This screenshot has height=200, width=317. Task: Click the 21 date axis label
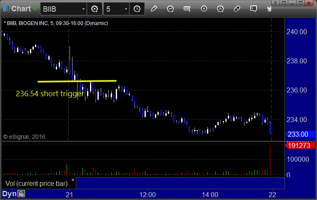click(x=69, y=195)
